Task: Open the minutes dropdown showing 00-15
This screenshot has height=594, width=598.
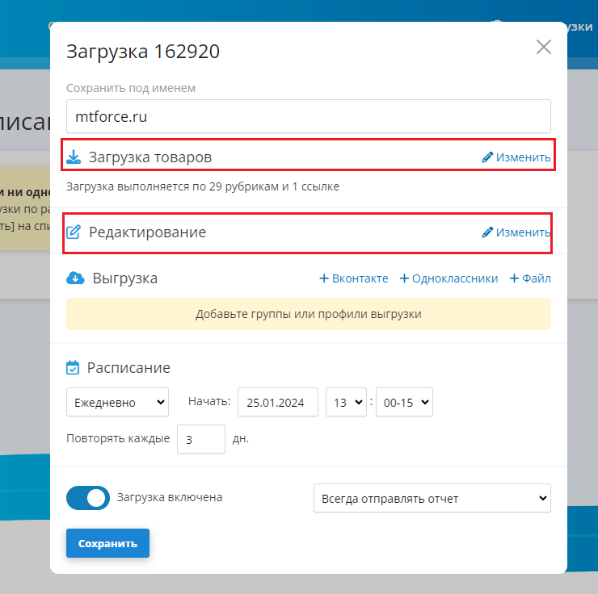Action: [x=404, y=402]
